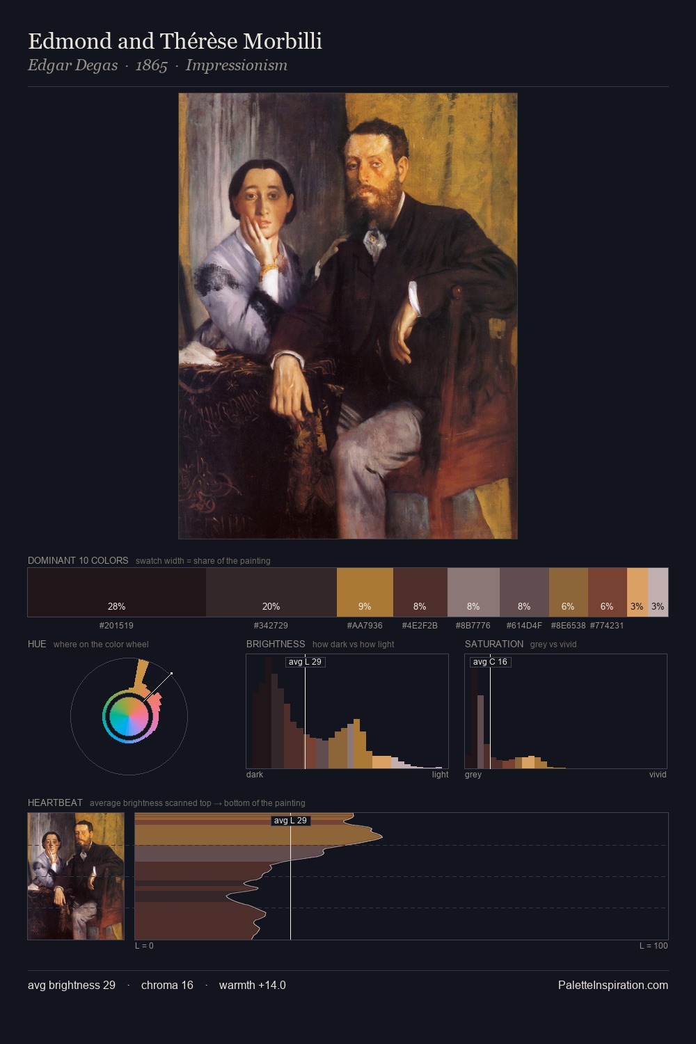Click the 28% dark swatch #201519

(117, 592)
